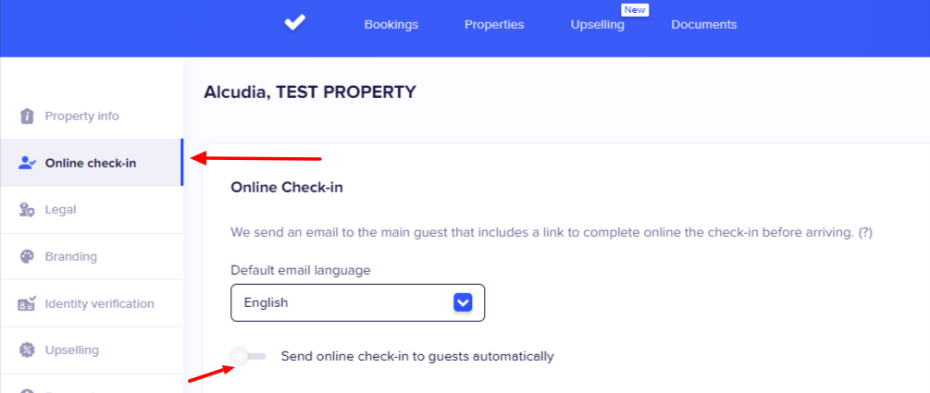Click the Alcudia, TEST PROPERTY heading
930x393 pixels.
click(x=309, y=92)
